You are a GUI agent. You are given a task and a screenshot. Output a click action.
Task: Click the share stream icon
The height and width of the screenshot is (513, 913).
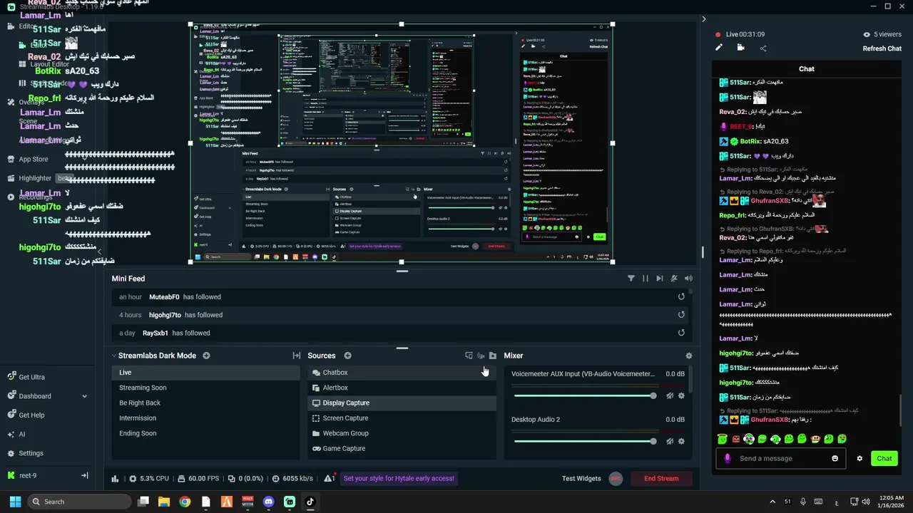pos(762,48)
